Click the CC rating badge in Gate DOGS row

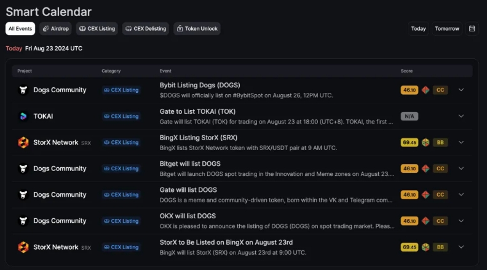(x=440, y=195)
